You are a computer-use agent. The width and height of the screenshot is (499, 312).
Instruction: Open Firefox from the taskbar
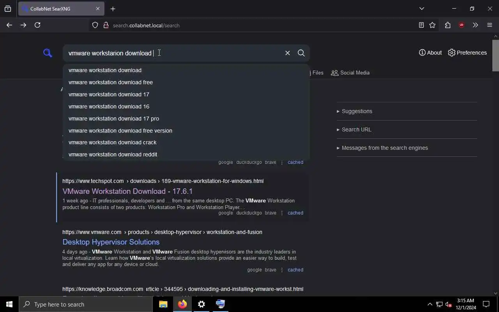click(182, 304)
